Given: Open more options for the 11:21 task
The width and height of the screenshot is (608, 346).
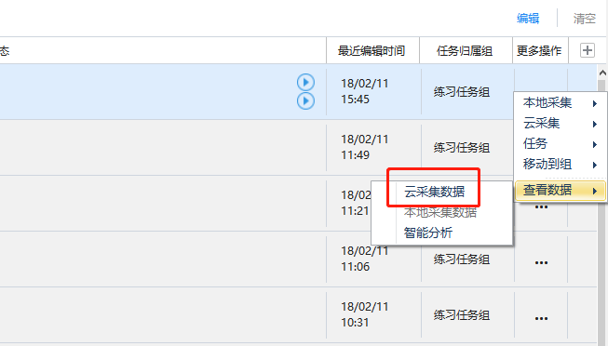Looking at the screenshot, I should pyautogui.click(x=541, y=206).
